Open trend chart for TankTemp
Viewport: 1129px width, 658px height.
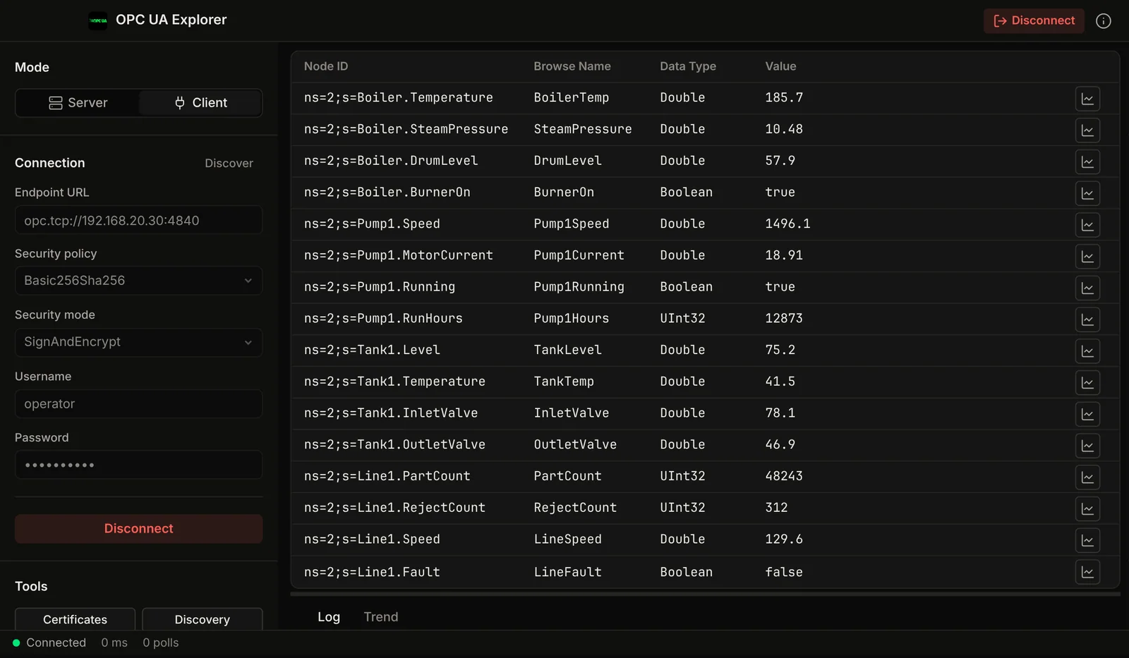click(x=1087, y=383)
